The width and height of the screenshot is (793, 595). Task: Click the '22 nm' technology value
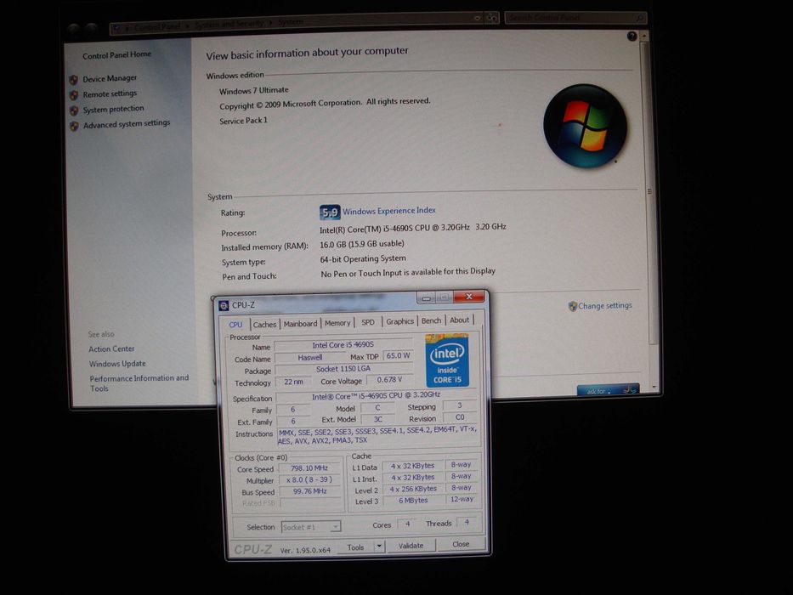pyautogui.click(x=294, y=382)
